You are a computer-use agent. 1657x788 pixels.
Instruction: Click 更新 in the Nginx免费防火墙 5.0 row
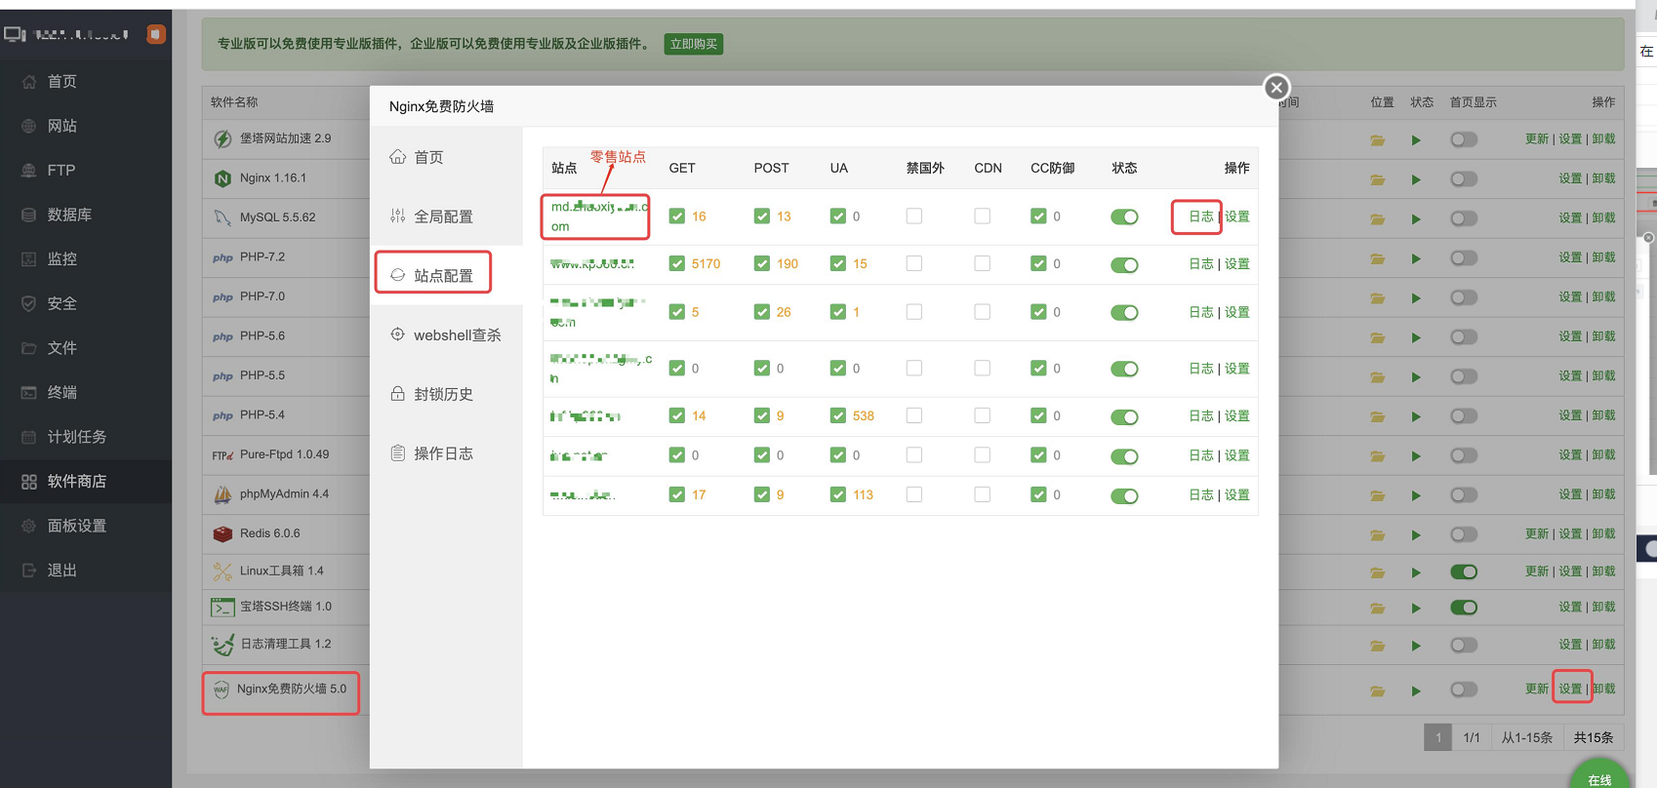point(1537,689)
